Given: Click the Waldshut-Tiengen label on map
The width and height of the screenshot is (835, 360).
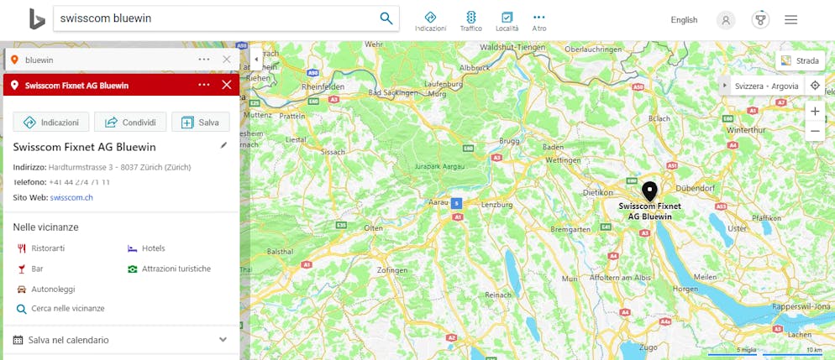Looking at the screenshot, I should point(513,47).
